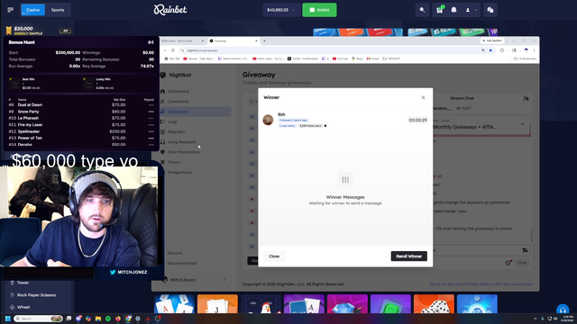Open the Gmail bookmark

coord(372,58)
